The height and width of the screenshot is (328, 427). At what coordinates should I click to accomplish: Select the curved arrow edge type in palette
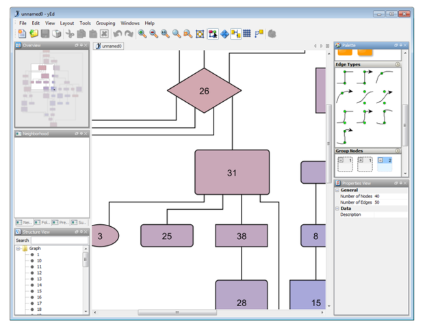coord(344,96)
